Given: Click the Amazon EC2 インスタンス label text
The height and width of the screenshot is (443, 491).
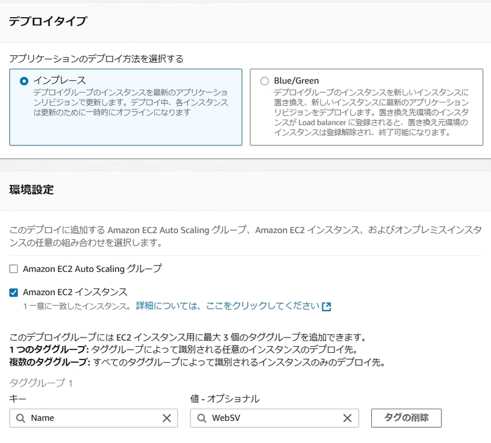Looking at the screenshot, I should pos(75,292).
